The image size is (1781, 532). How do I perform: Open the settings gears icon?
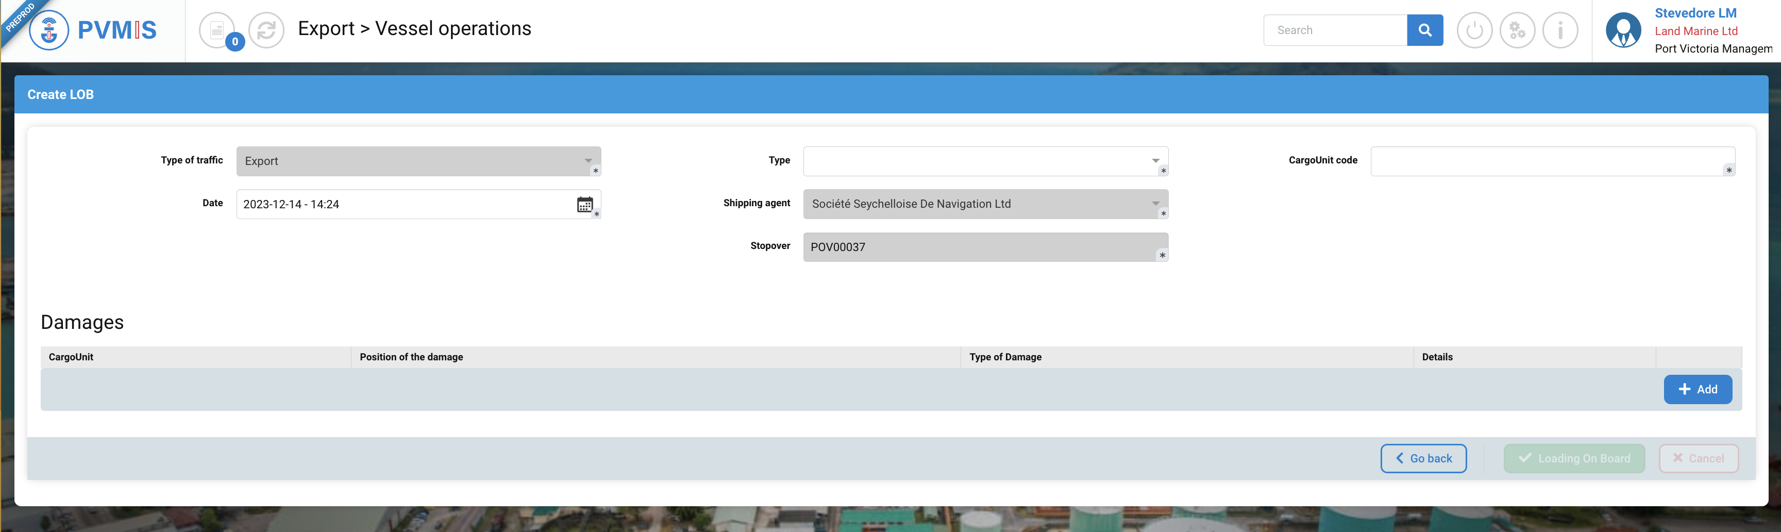point(1517,30)
